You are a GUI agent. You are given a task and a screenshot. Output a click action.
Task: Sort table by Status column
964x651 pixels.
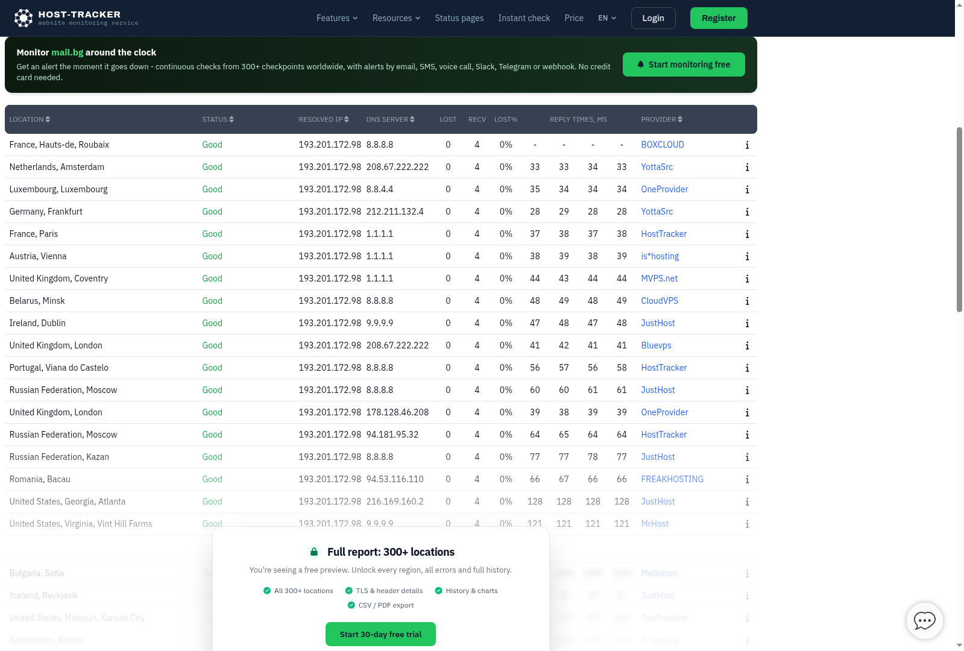[218, 119]
